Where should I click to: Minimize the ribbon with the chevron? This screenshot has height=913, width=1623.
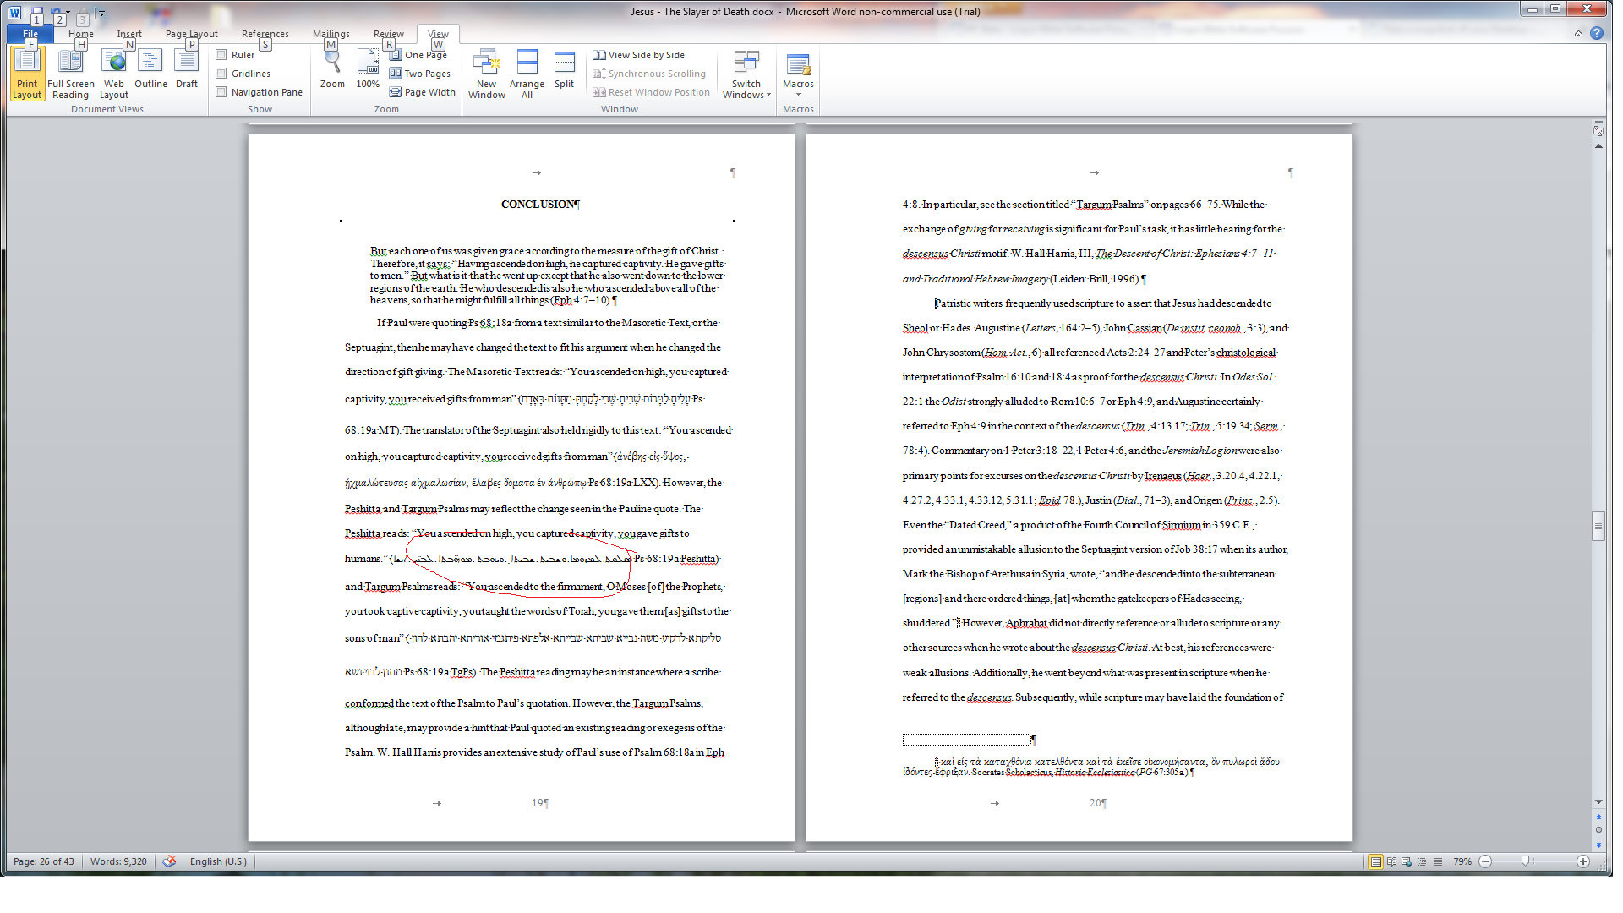[1578, 34]
